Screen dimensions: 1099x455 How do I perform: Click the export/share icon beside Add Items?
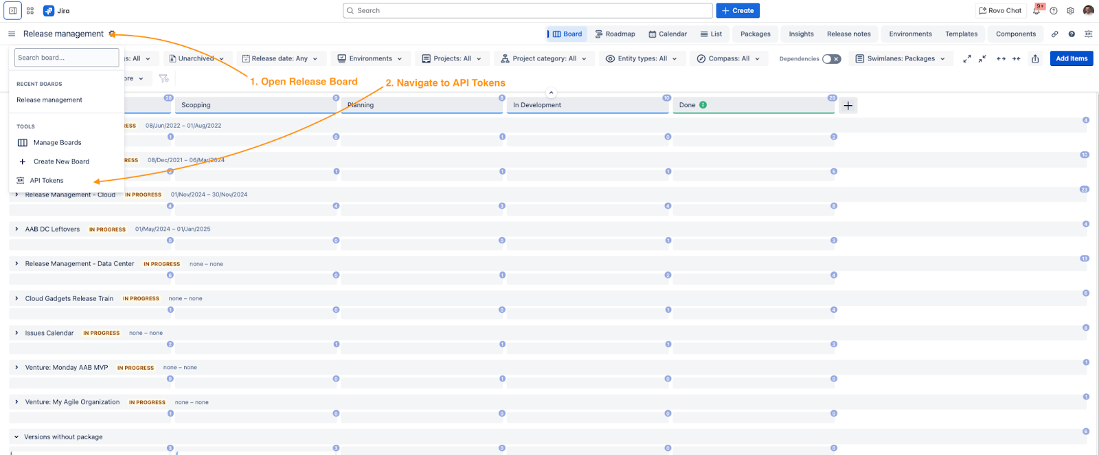click(x=1035, y=58)
